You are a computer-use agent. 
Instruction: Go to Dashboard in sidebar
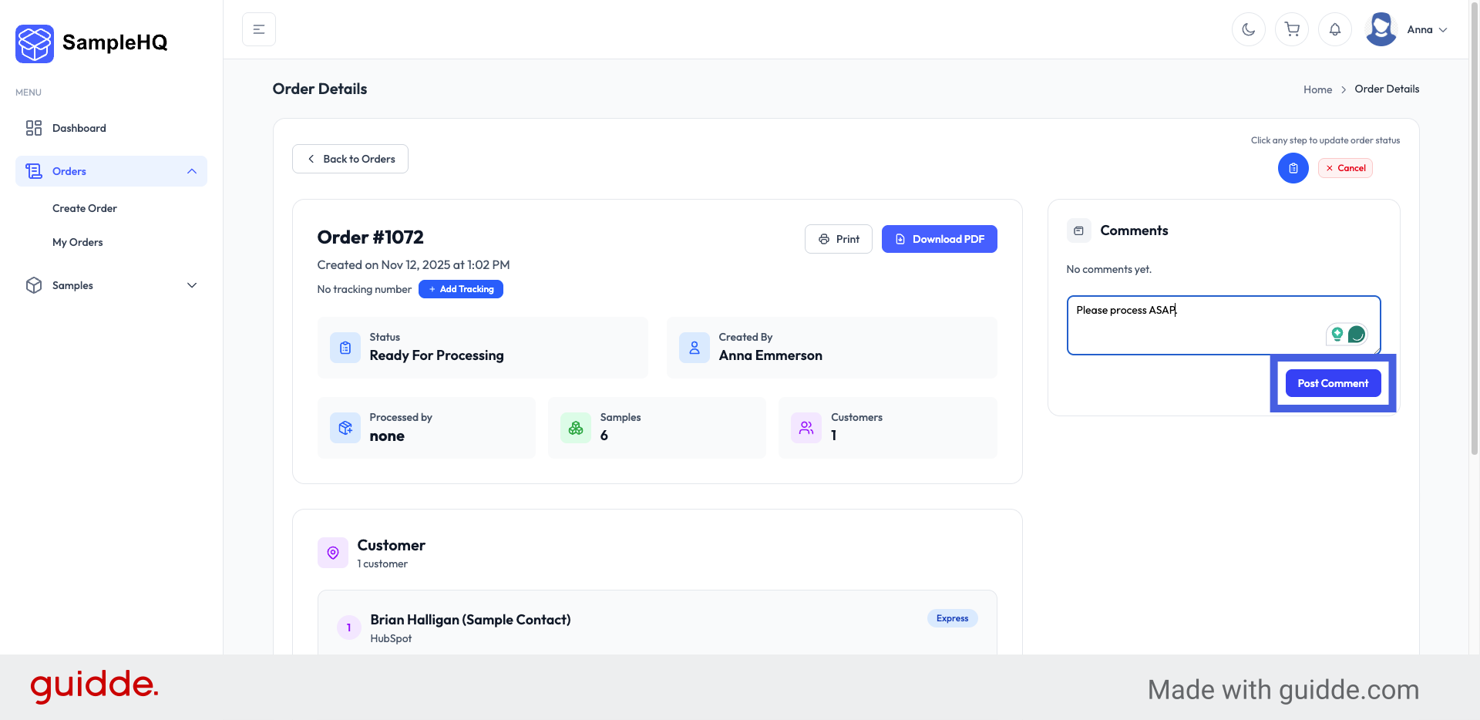(x=79, y=128)
